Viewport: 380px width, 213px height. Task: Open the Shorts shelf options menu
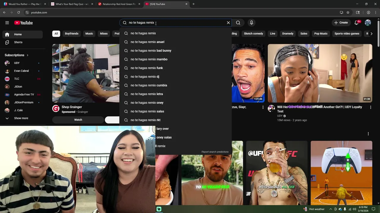point(368,134)
